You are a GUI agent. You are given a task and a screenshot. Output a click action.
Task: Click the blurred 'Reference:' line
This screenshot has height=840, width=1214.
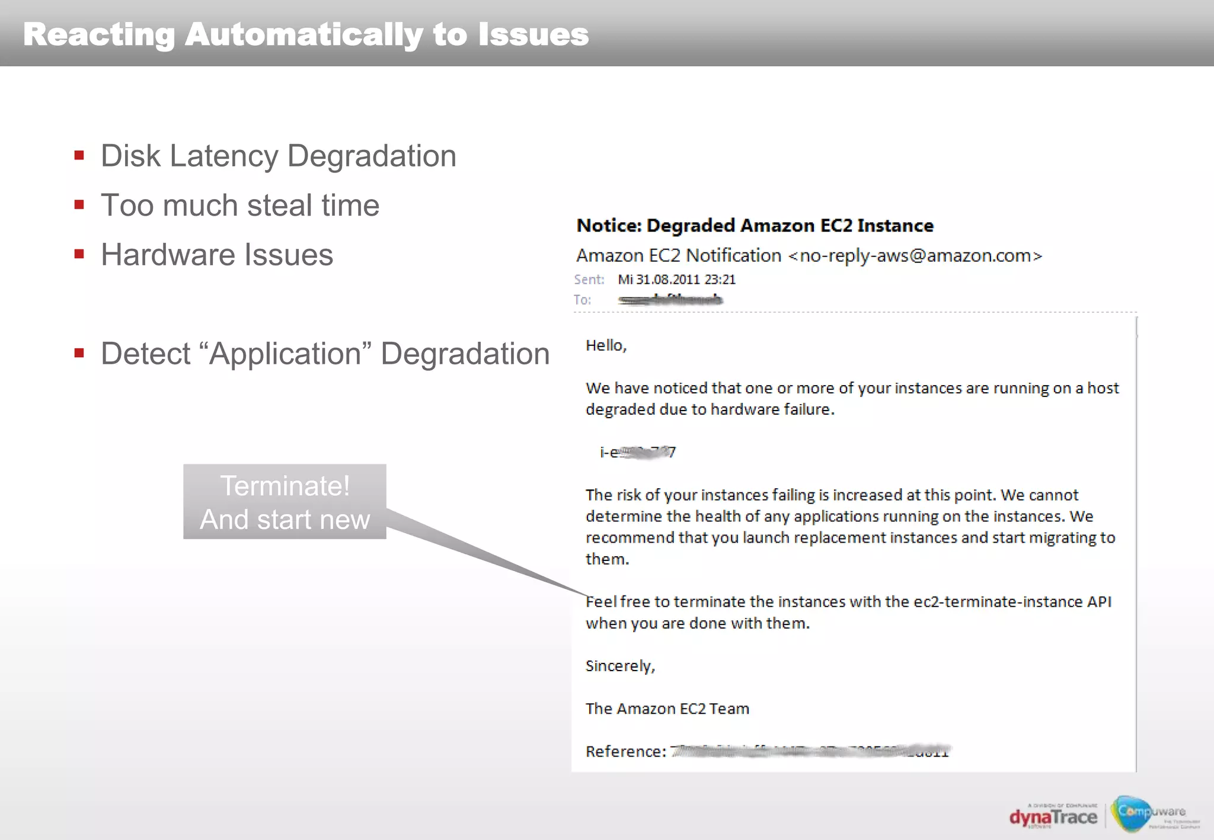coord(768,751)
